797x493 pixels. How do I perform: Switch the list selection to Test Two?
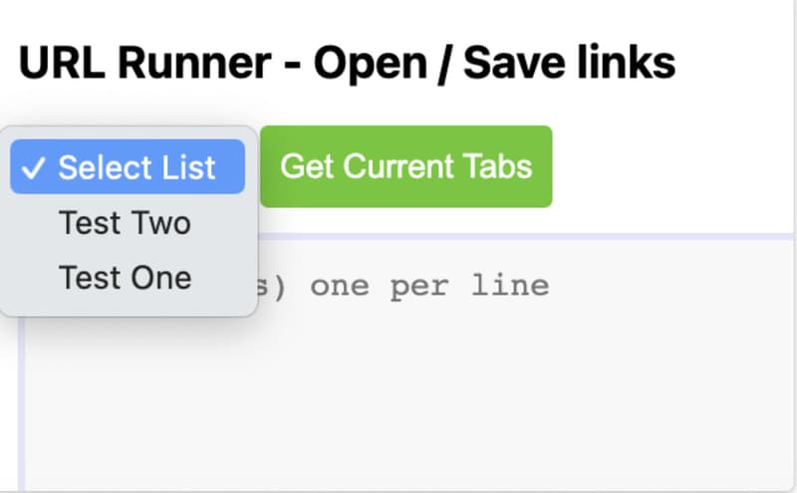pyautogui.click(x=125, y=222)
